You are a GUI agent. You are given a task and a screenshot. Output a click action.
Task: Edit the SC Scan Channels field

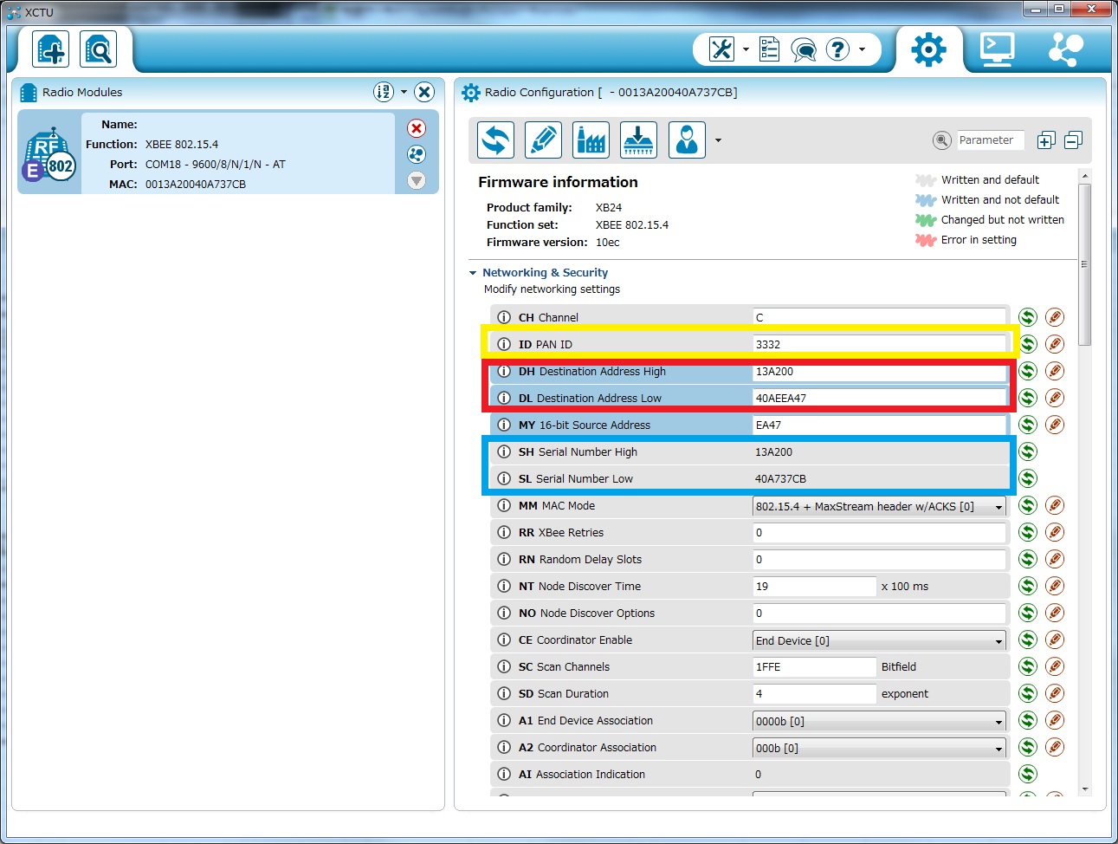(814, 666)
